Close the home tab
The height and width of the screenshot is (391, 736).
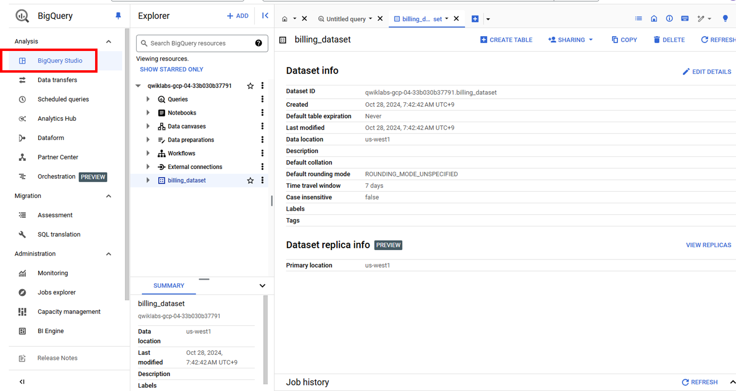pos(305,18)
